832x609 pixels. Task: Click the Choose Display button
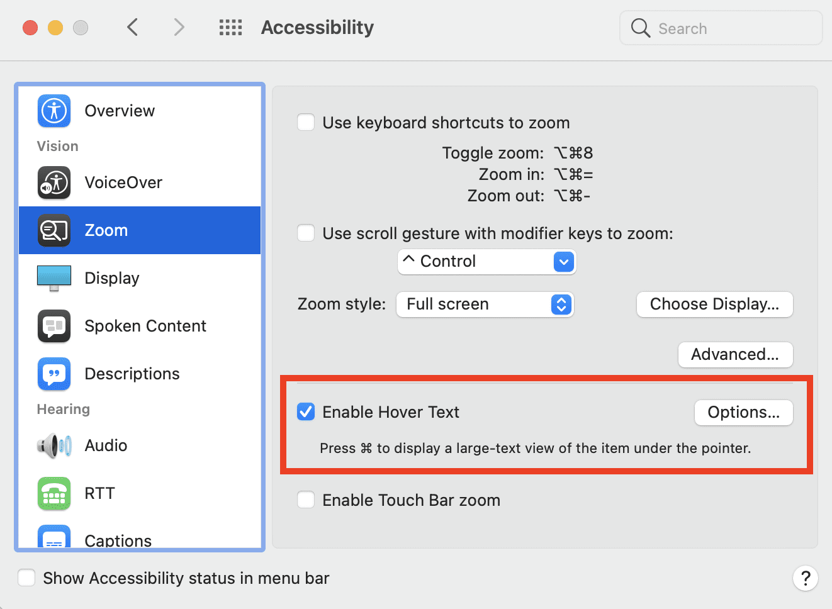pos(714,304)
